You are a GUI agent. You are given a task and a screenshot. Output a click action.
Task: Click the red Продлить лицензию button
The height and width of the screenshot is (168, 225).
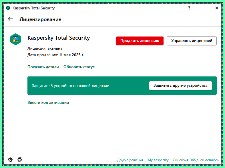[140, 41]
